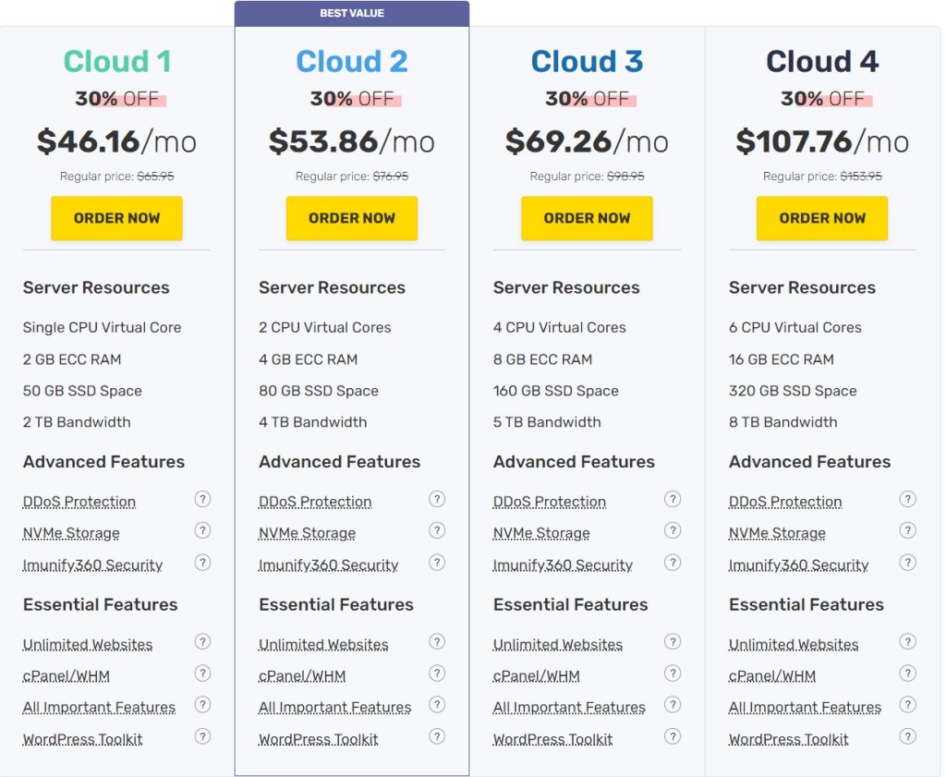Viewport: 946px width, 777px height.
Task: Click help icon beside Cloud 4 NVMe Storage
Action: coord(908,531)
